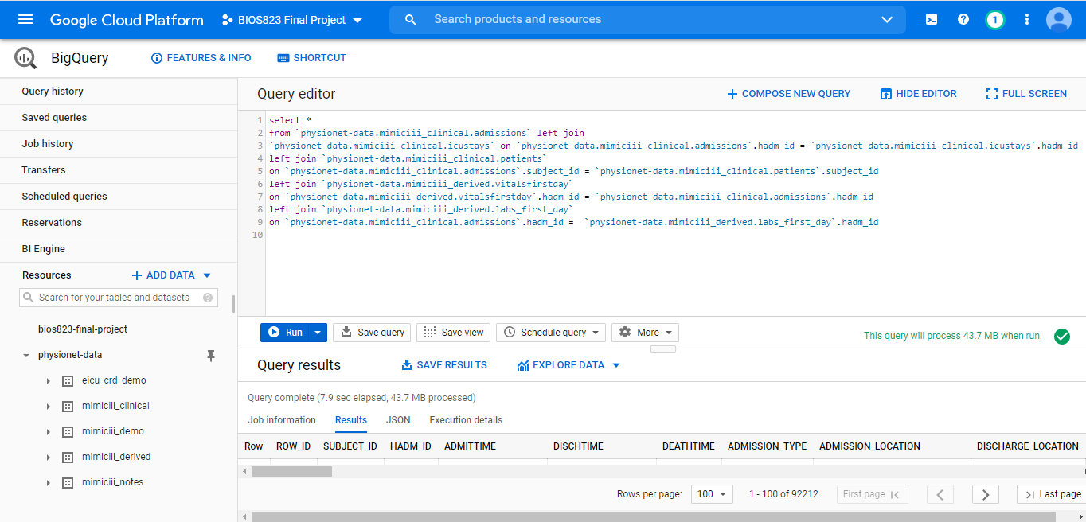Activate Cloud Shell terminal icon
The image size is (1086, 522).
932,19
